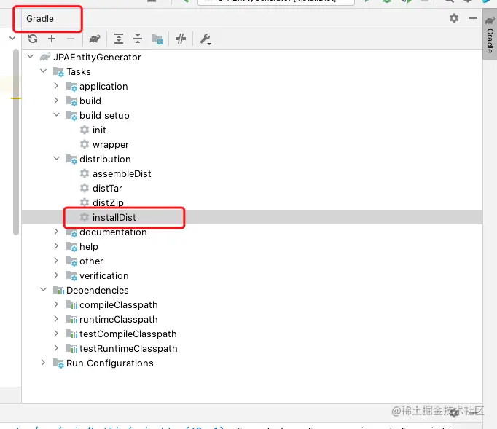The width and height of the screenshot is (497, 429).
Task: Collapse all nodes in the Gradle tree
Action: (x=138, y=39)
